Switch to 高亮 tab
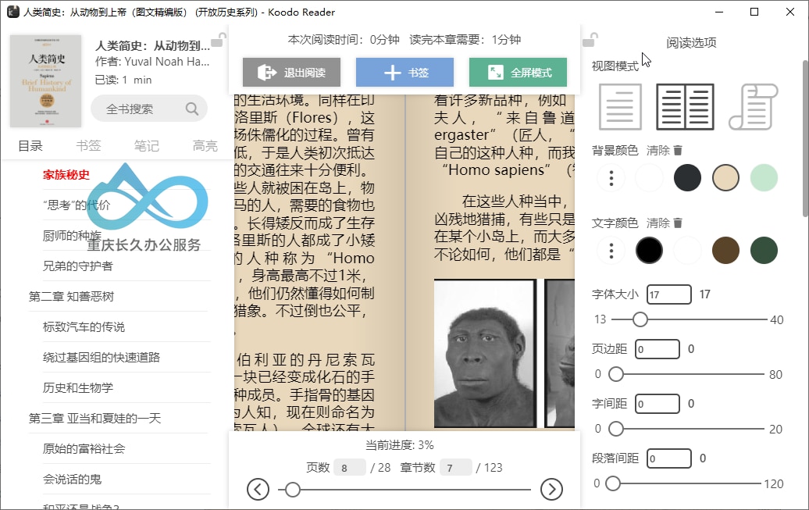The height and width of the screenshot is (510, 809). pos(205,146)
